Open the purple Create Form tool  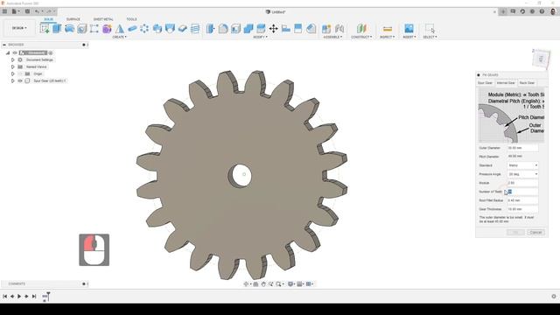(x=107, y=29)
